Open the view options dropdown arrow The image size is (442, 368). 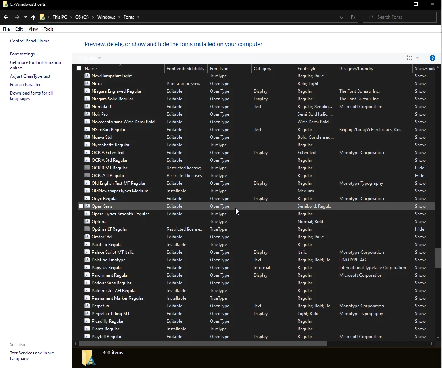(x=417, y=58)
